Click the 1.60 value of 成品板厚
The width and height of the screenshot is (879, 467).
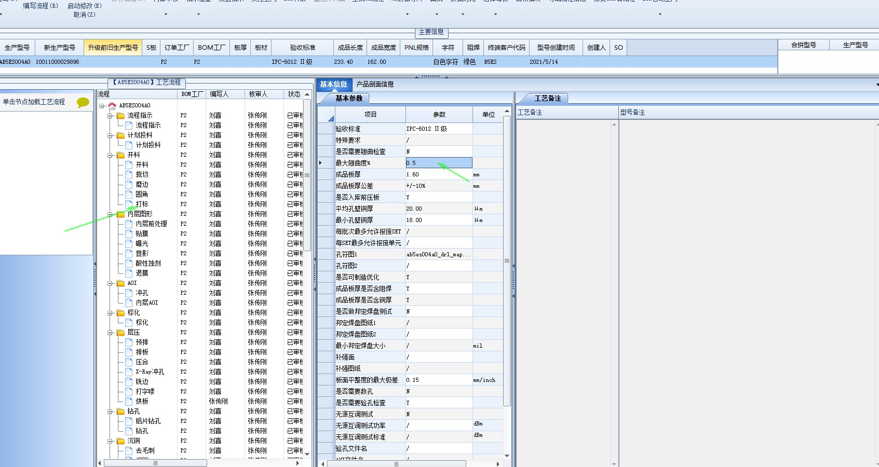[439, 174]
